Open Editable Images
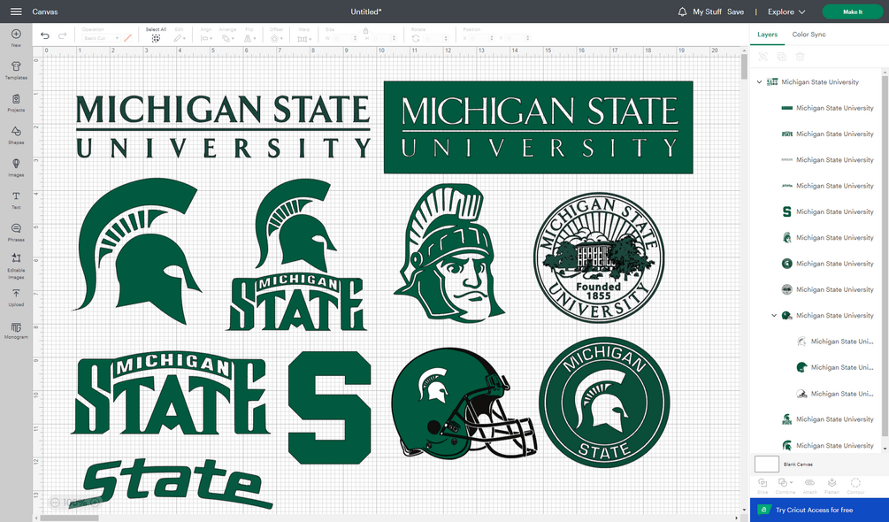Viewport: 889px width, 522px height. pyautogui.click(x=16, y=266)
